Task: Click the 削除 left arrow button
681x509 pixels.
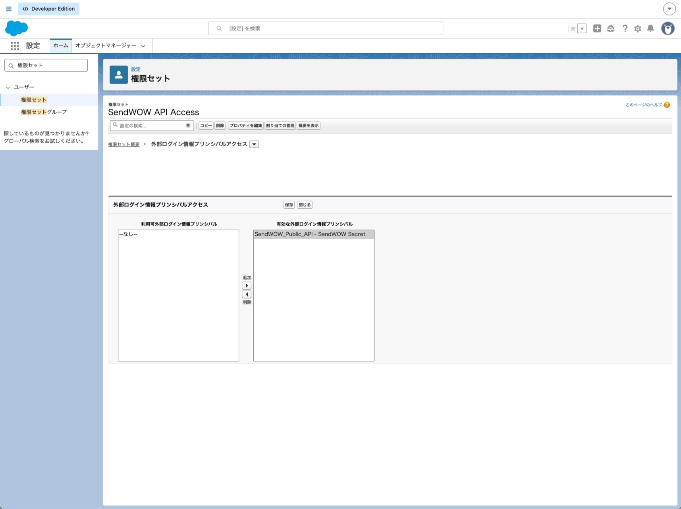Action: click(x=247, y=295)
